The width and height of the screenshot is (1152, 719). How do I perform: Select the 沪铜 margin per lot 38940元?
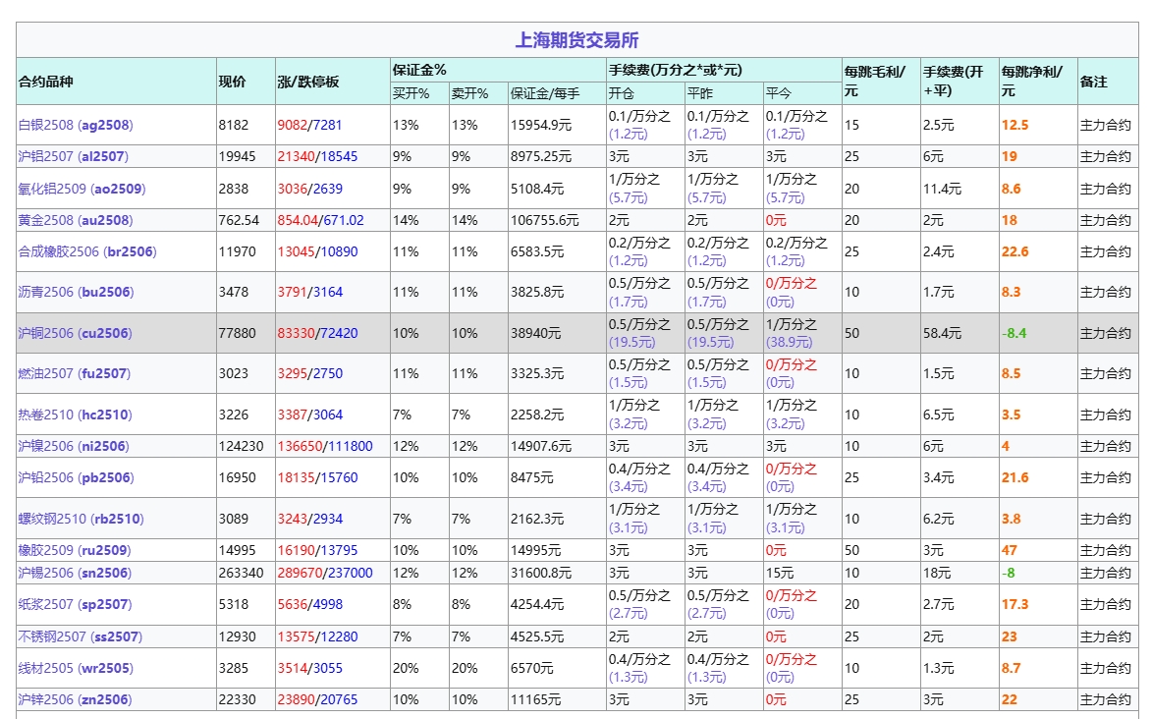535,334
